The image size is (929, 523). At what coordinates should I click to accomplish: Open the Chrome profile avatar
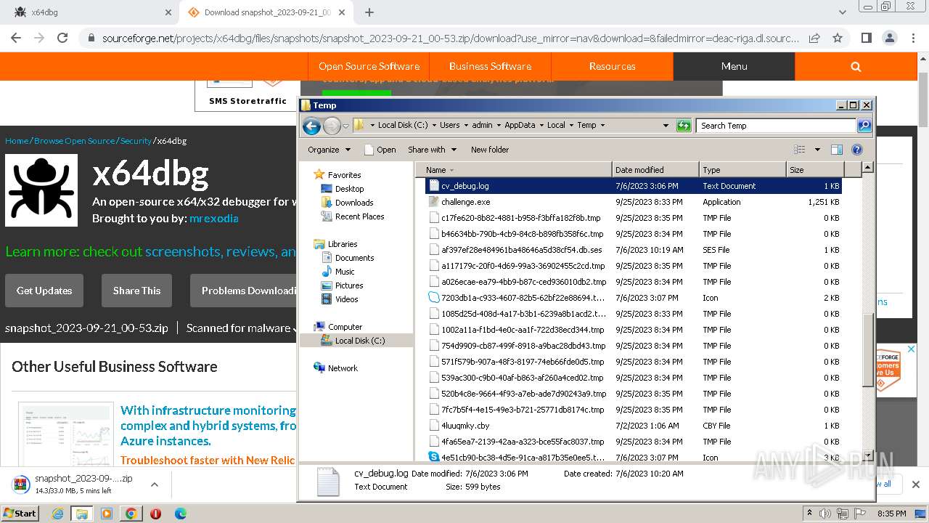[x=890, y=38]
